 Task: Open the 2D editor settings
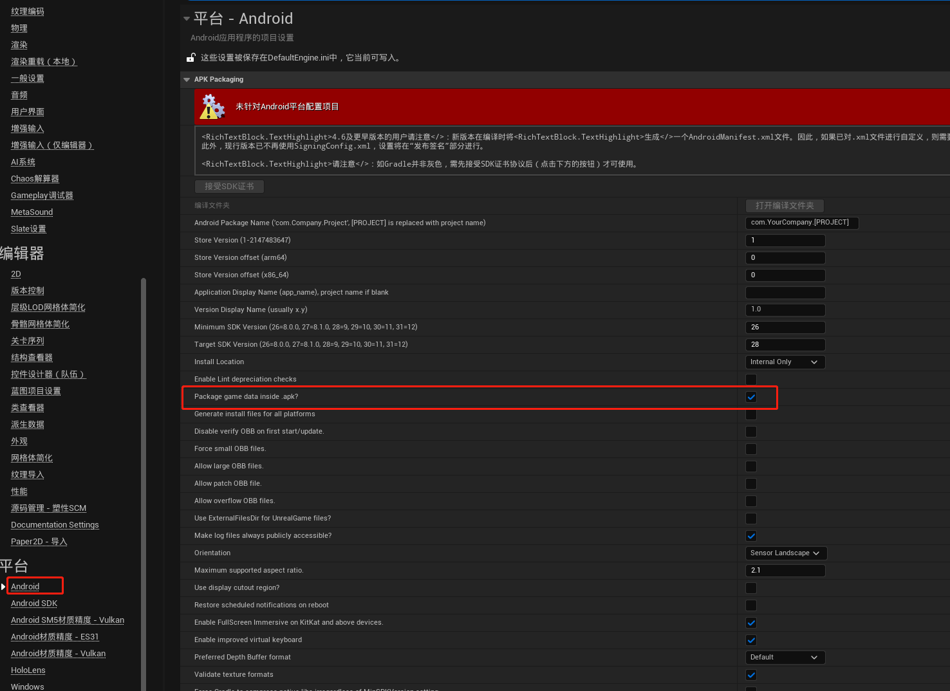[16, 274]
